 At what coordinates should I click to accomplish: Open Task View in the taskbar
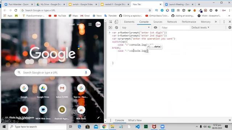[x=71, y=127]
